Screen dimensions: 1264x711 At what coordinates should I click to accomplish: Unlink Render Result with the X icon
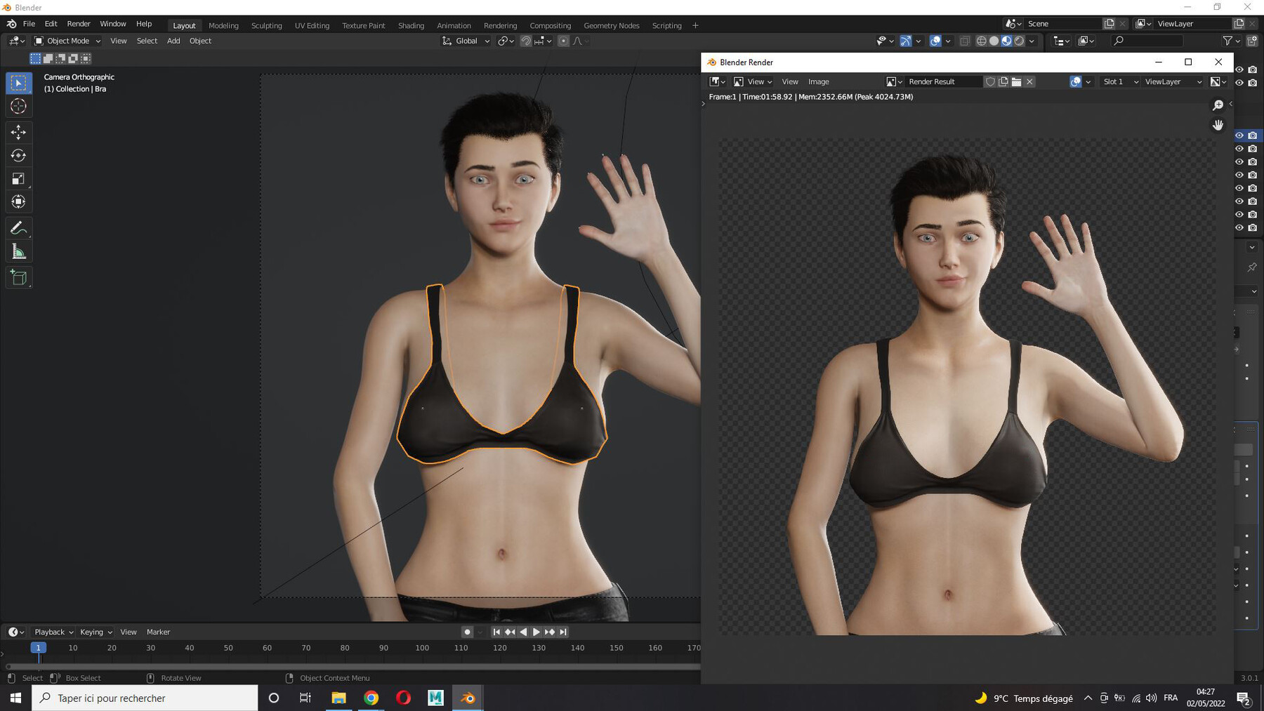tap(1029, 81)
